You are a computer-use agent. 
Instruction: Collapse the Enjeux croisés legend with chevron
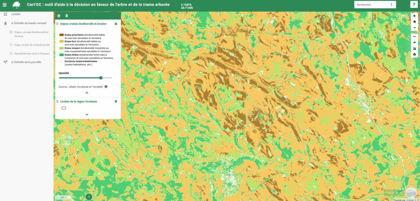point(87,93)
